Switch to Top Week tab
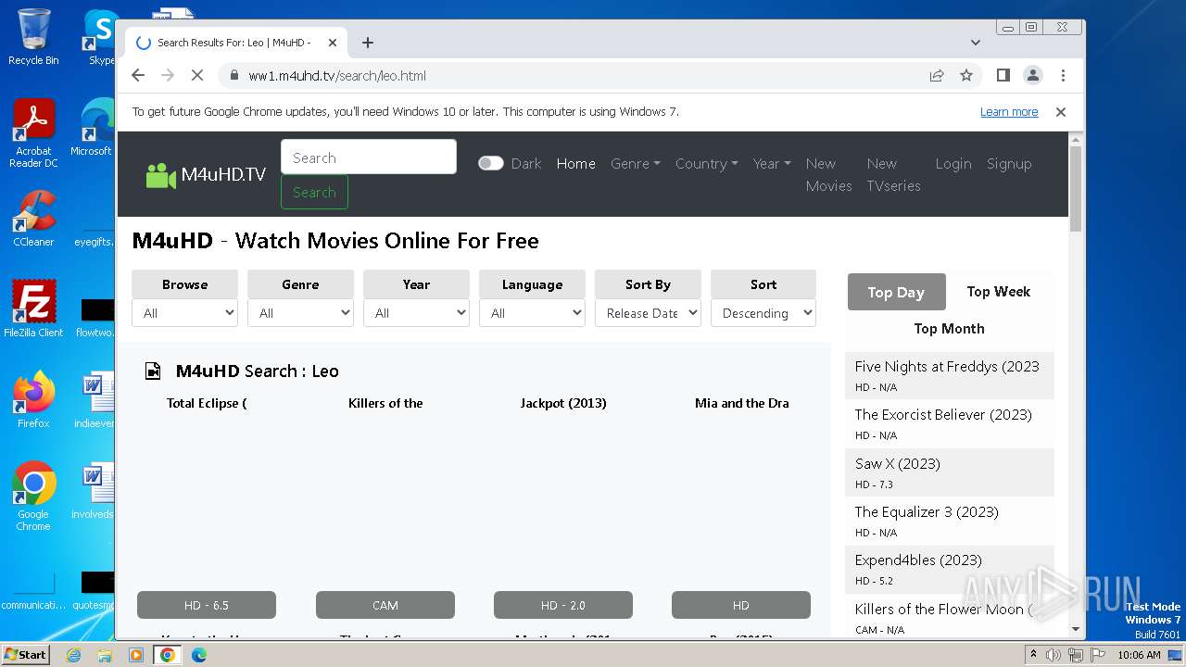 999,292
